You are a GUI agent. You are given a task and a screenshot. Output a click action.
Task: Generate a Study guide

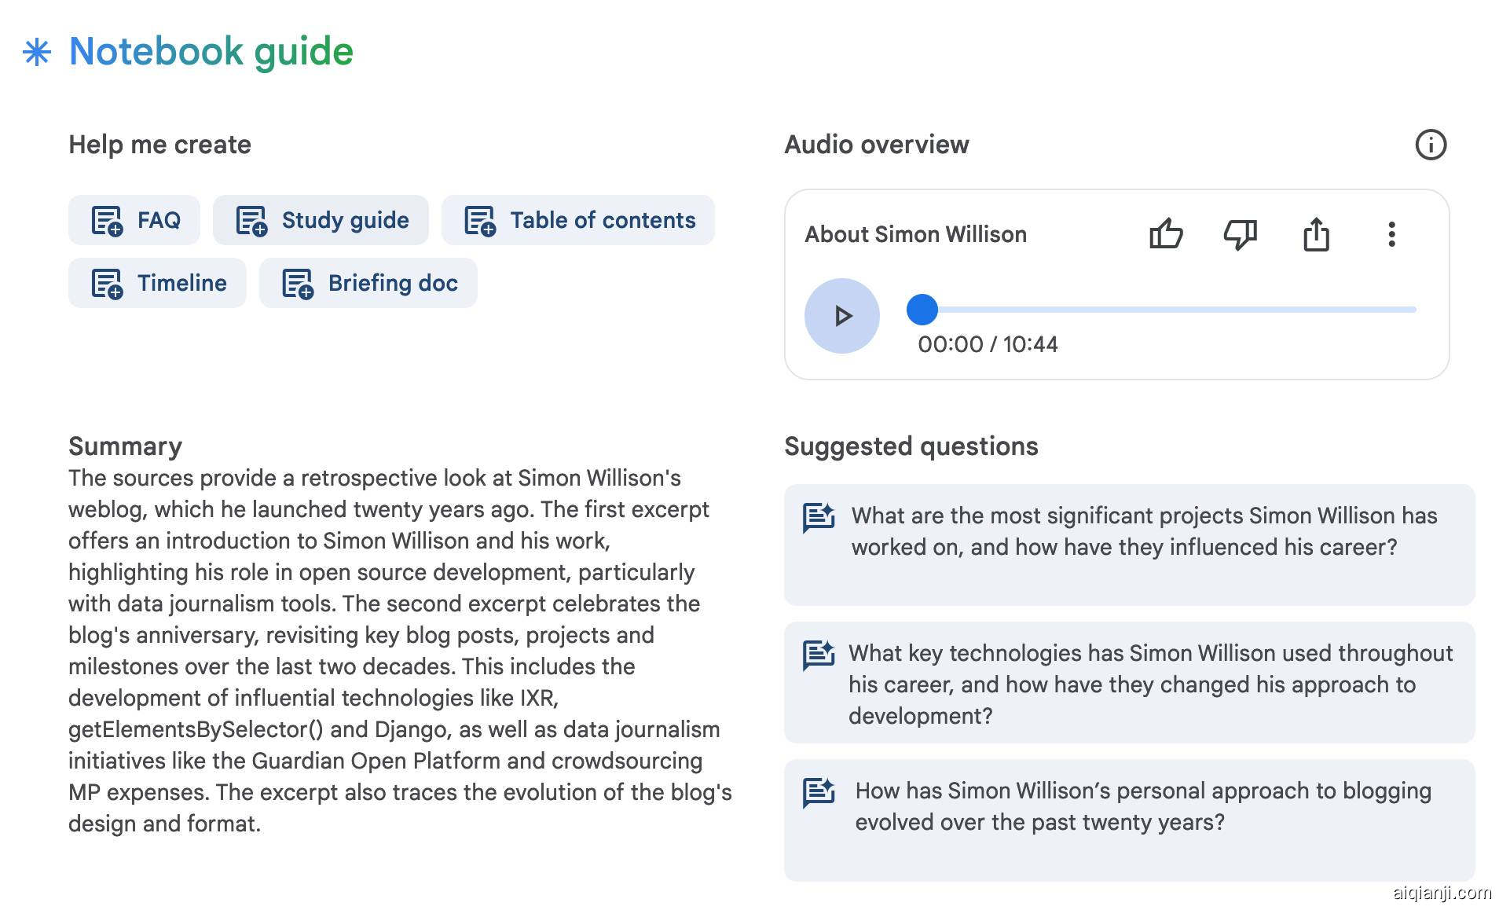click(321, 220)
